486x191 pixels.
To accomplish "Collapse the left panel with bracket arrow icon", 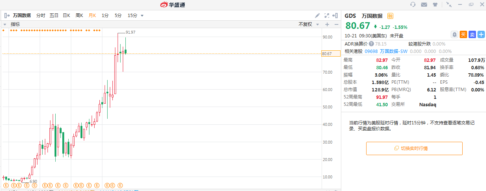I will click(x=7, y=16).
